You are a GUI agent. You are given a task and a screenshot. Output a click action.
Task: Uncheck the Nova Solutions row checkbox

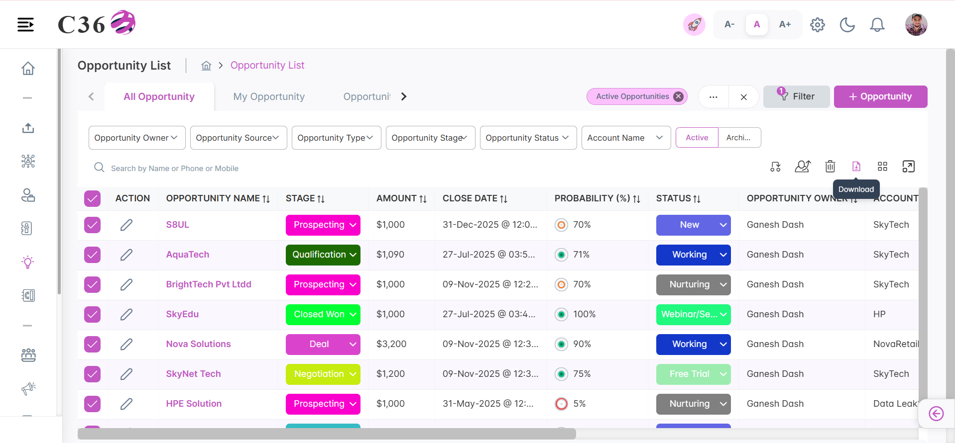pos(92,344)
